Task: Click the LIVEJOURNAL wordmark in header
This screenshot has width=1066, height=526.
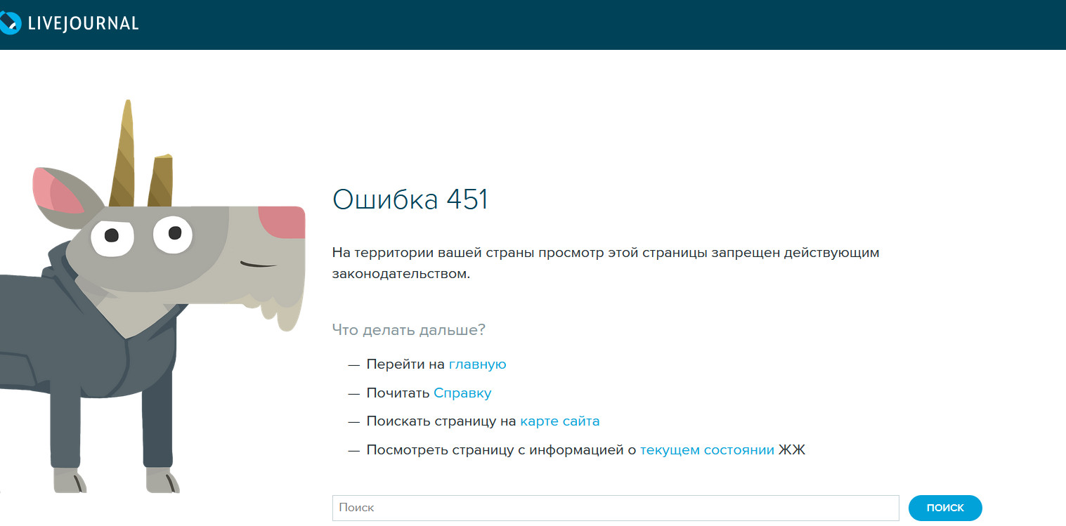Action: click(x=83, y=24)
